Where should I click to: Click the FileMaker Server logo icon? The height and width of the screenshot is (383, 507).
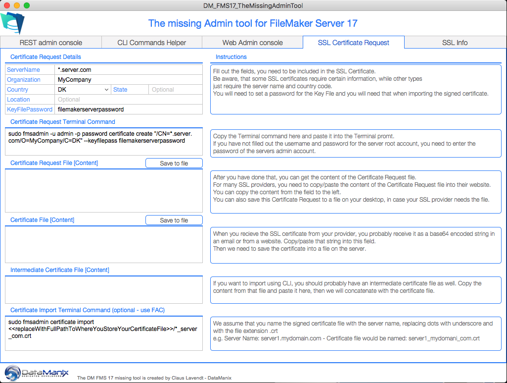pos(12,23)
